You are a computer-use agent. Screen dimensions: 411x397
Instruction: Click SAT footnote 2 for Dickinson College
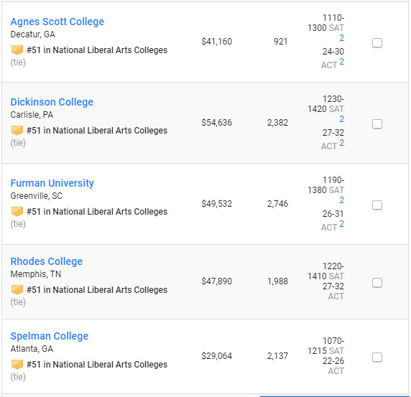341,119
